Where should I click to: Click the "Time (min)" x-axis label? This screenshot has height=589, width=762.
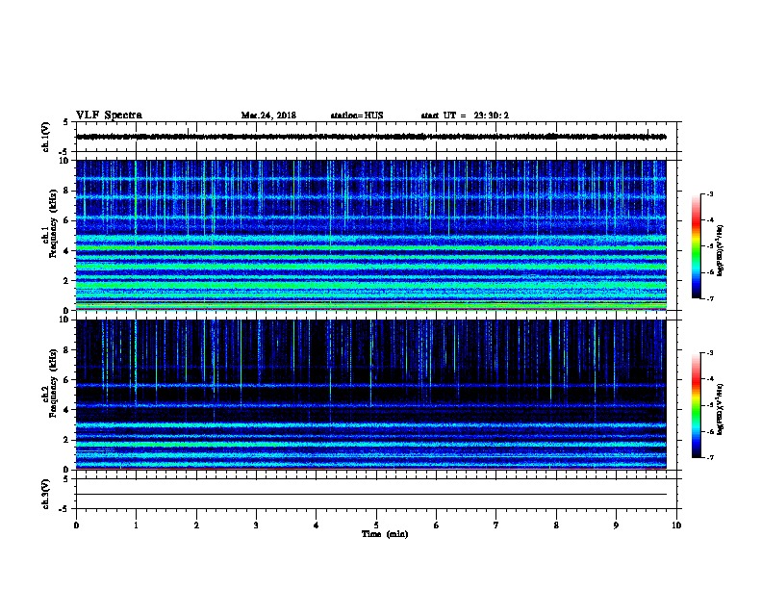click(385, 534)
